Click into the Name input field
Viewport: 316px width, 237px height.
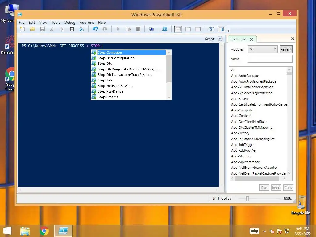click(x=270, y=59)
